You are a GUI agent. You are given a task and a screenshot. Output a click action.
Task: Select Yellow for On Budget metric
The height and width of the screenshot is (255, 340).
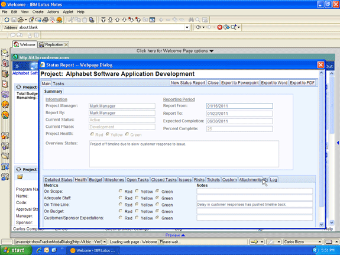137,211
